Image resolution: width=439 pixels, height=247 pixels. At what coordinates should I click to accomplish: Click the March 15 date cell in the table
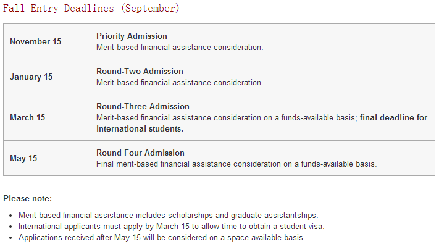28,117
